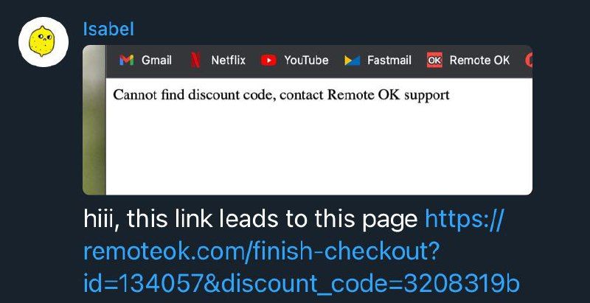Click the Isabel sender name

(108, 29)
